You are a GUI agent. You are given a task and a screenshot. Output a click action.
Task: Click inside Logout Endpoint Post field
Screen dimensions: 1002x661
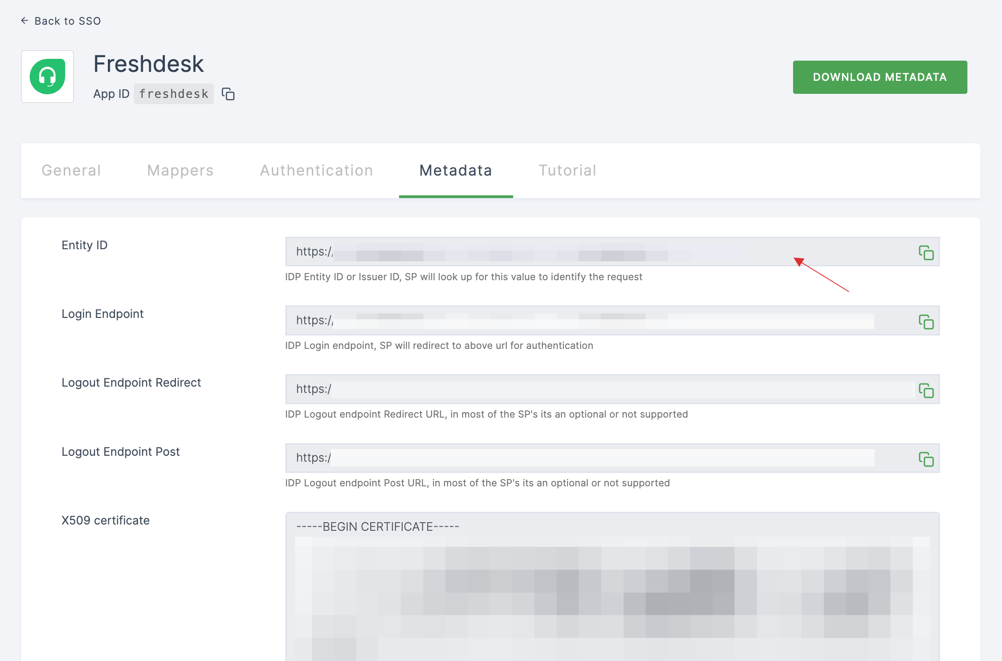click(x=612, y=458)
